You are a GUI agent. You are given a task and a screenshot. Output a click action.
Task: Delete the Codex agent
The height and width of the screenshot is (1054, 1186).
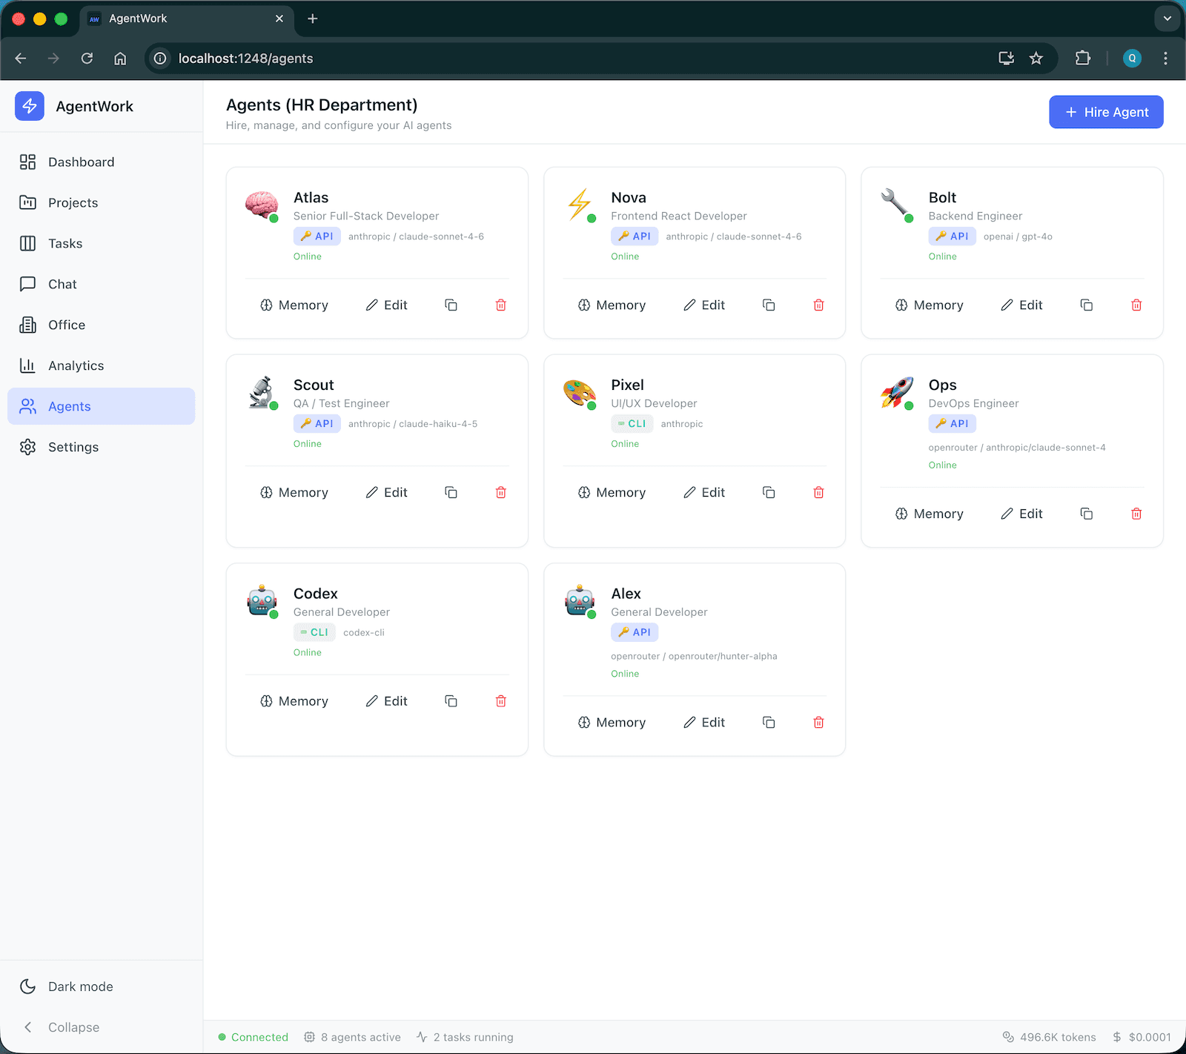501,700
